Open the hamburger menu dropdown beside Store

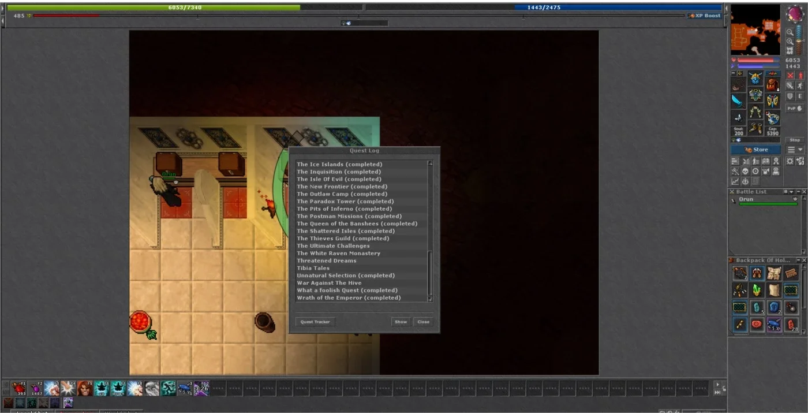point(795,149)
